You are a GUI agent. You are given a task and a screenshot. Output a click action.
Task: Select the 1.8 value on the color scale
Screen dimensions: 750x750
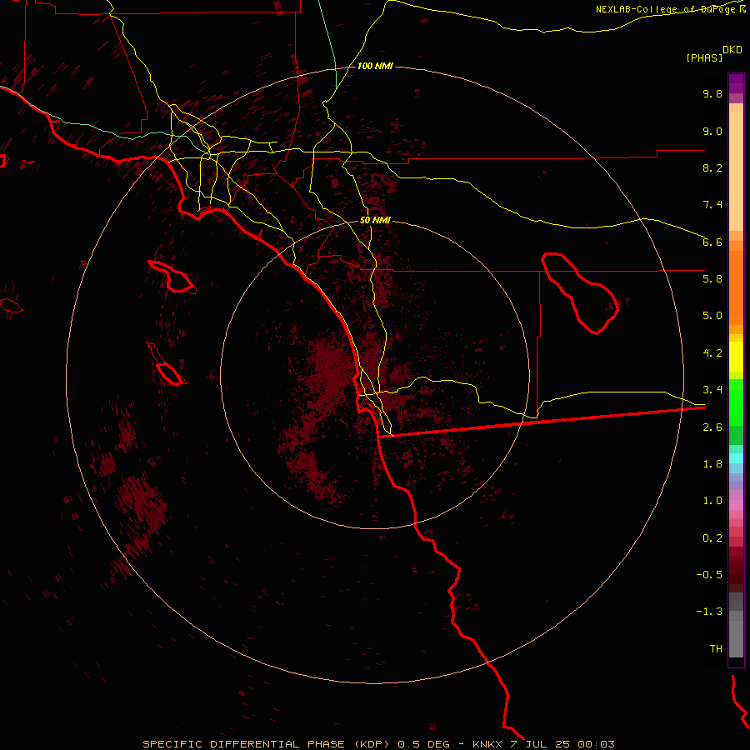[712, 464]
